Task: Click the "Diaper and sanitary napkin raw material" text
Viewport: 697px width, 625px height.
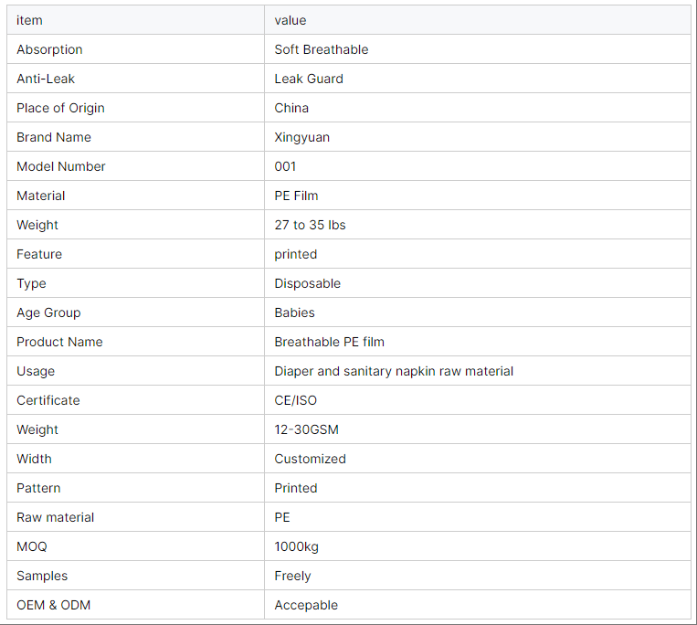Action: pyautogui.click(x=394, y=371)
